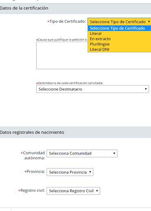Open the Seleccione Destinatario dropdown
Screen dimensions: 151x211
pos(92,89)
